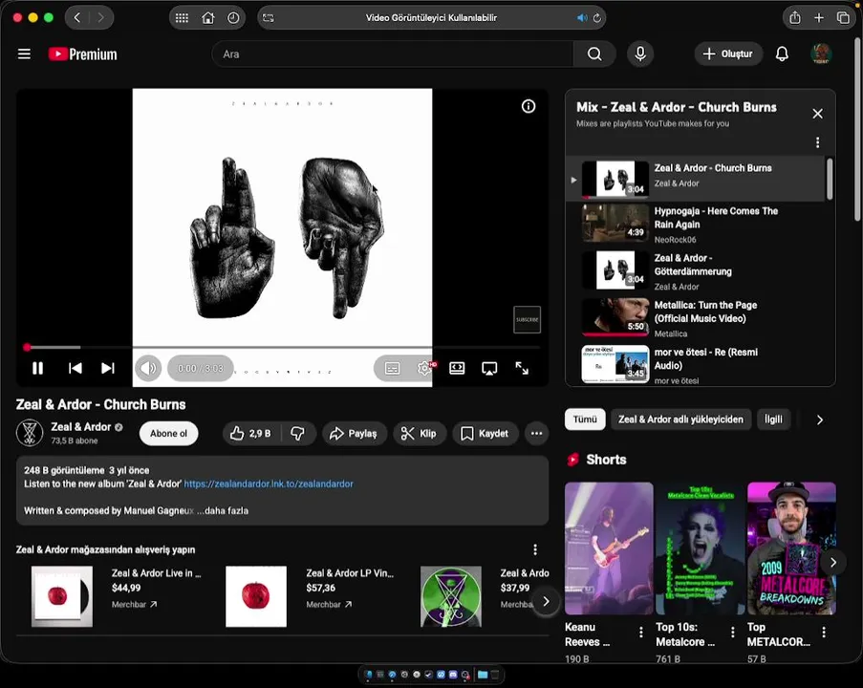
Task: Mute the player volume speaker
Action: [x=148, y=368]
